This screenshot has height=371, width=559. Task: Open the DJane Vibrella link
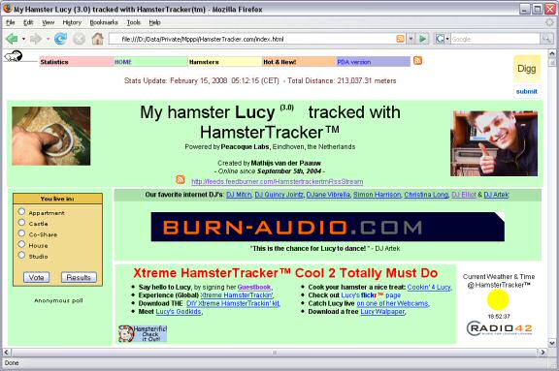click(328, 195)
